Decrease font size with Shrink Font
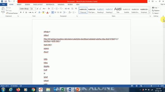This screenshot has width=165, height=92. (x=40, y=9)
